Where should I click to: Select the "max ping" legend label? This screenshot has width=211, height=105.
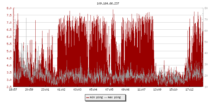pos(114,97)
